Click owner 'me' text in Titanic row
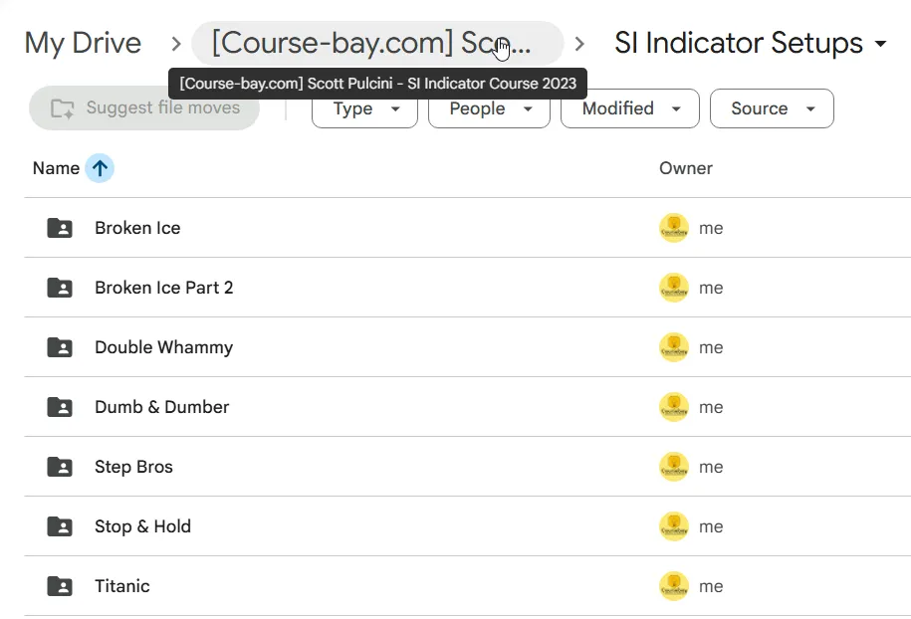Viewport: 911px width, 619px height. point(711,586)
